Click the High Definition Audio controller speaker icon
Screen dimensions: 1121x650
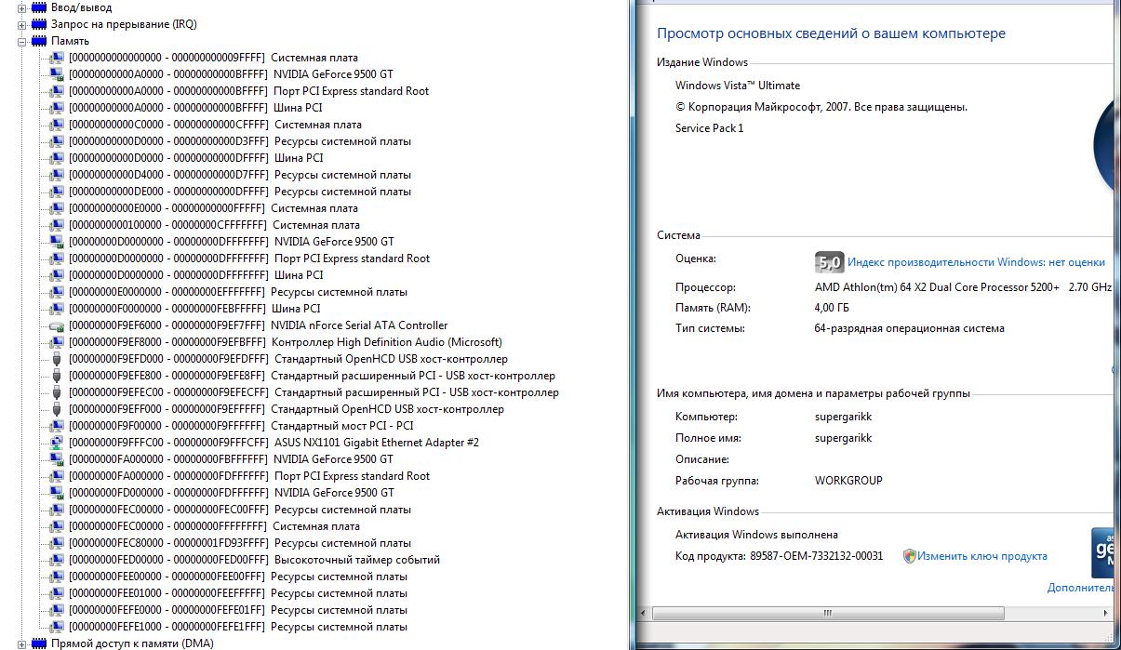coord(56,342)
